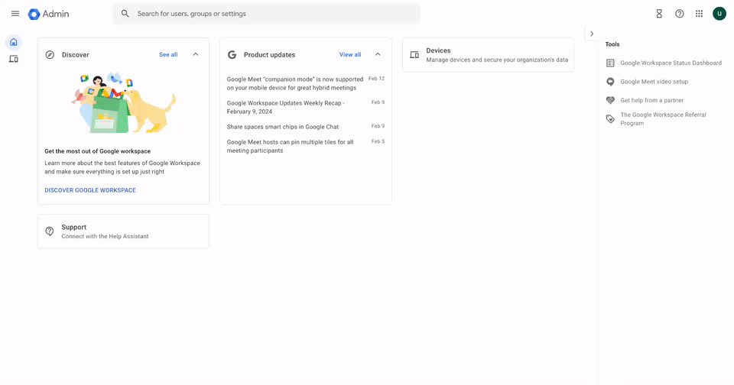The image size is (734, 385).
Task: Open the Google apps grid
Action: tap(699, 14)
